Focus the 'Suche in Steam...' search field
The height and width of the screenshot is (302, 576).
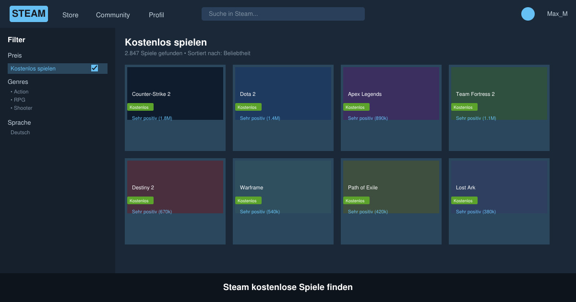click(283, 14)
